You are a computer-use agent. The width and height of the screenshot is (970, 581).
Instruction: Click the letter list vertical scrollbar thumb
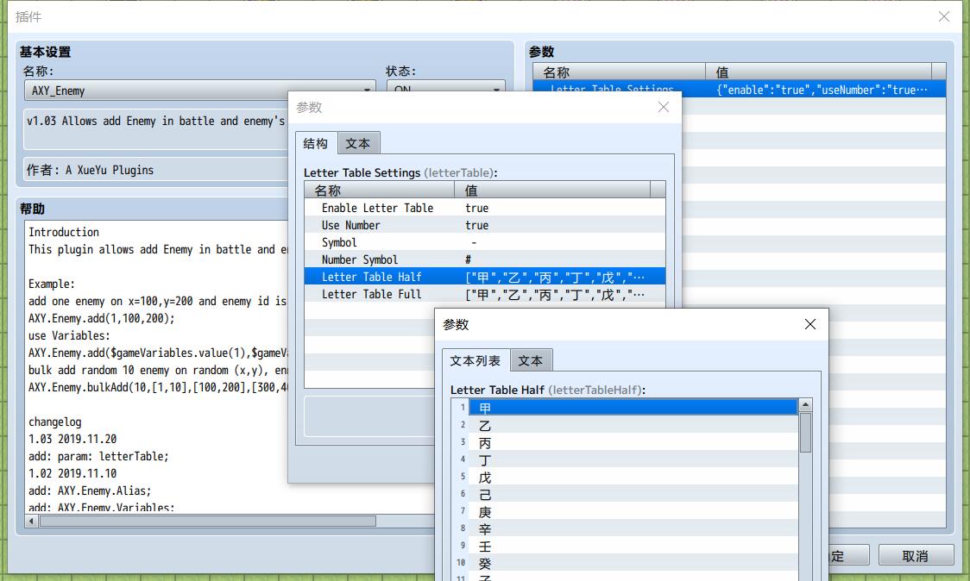(805, 432)
